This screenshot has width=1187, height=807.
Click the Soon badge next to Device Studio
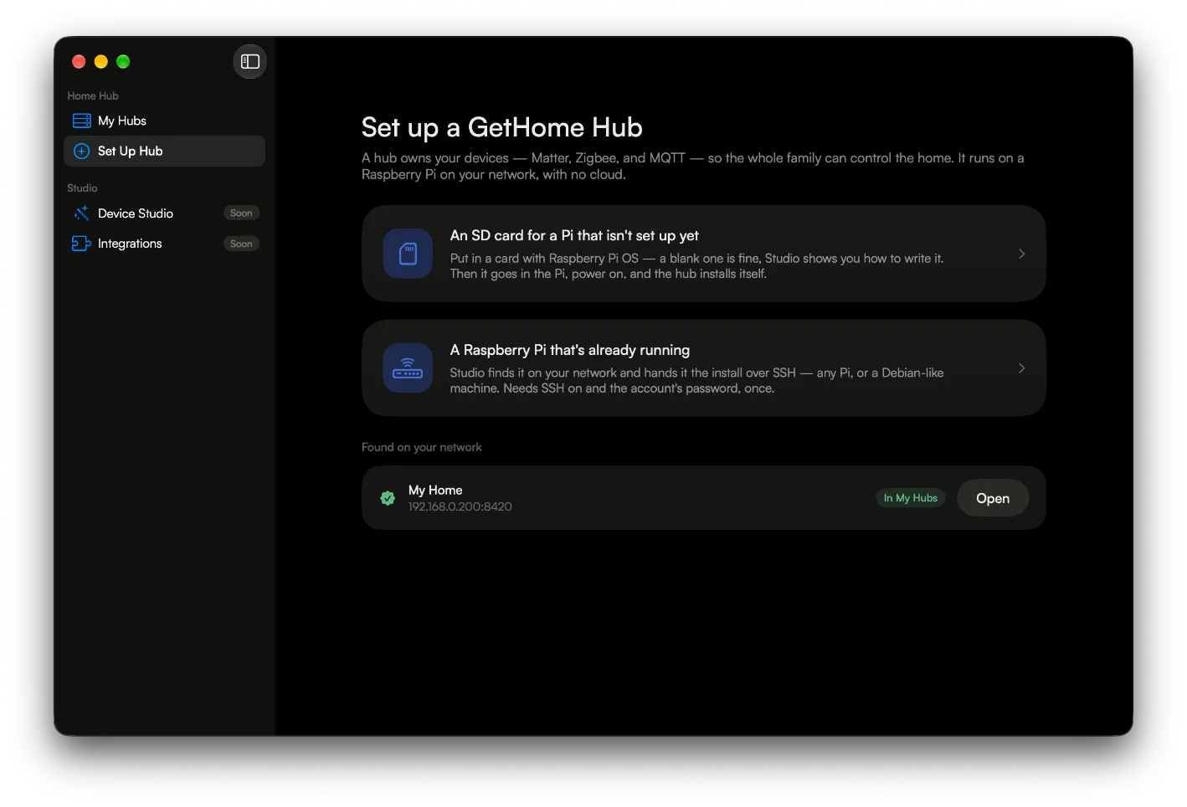241,213
